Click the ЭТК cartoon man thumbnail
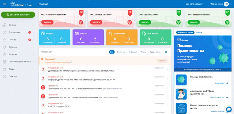This screenshot has height=114, width=234. coord(181,94)
